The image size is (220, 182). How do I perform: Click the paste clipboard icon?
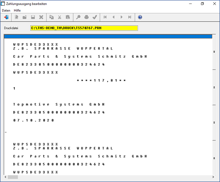pyautogui.click(x=68, y=17)
